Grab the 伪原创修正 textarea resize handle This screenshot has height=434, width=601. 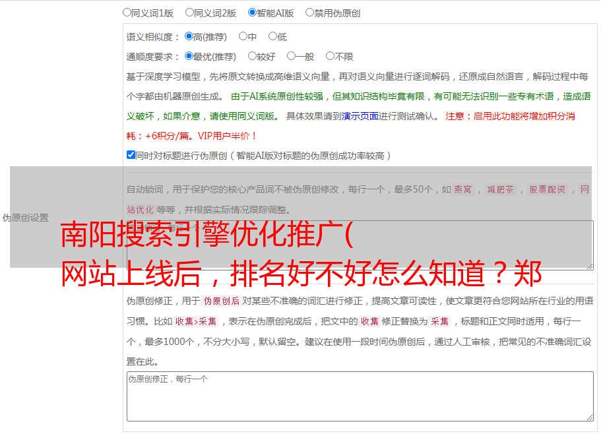[x=590, y=418]
